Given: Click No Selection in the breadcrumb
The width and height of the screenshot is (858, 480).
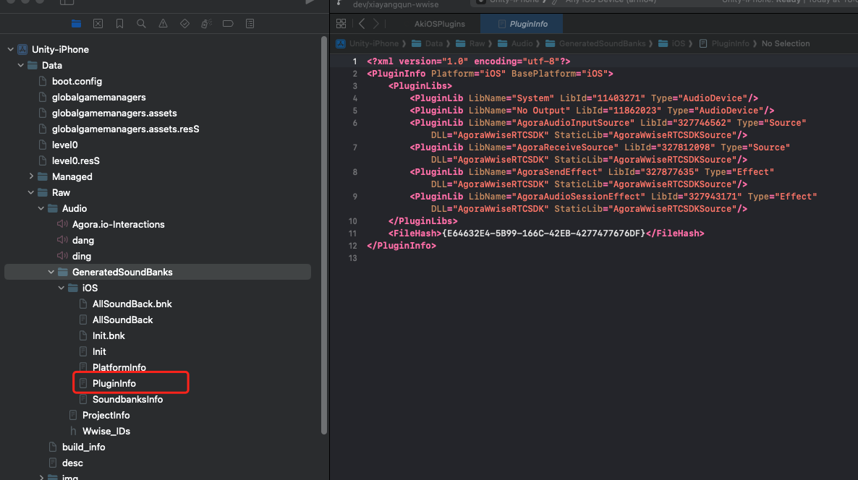Looking at the screenshot, I should click(785, 44).
